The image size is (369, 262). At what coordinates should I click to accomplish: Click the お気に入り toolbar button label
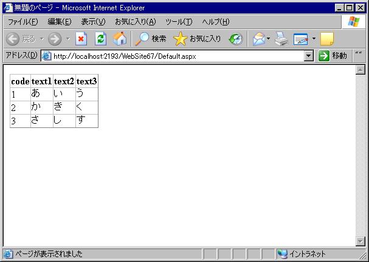pos(205,39)
